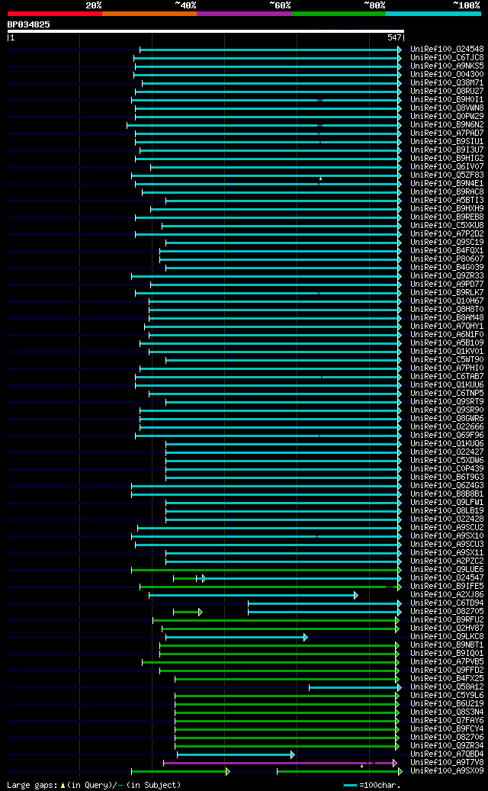Open hit UniRef100_B9H0I1
488x791 pixels.
pyautogui.click(x=447, y=100)
